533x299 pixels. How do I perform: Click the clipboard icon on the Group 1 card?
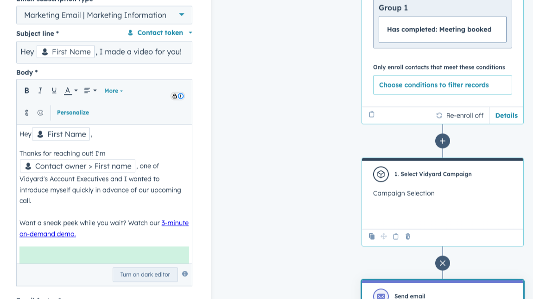pyautogui.click(x=372, y=114)
